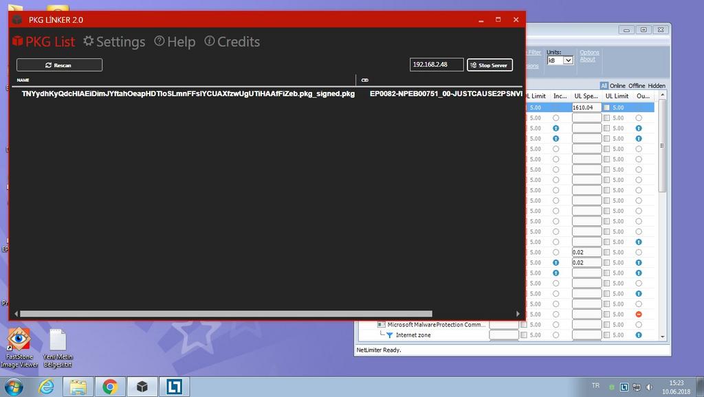Select the Internet zone tree row

tap(413, 335)
